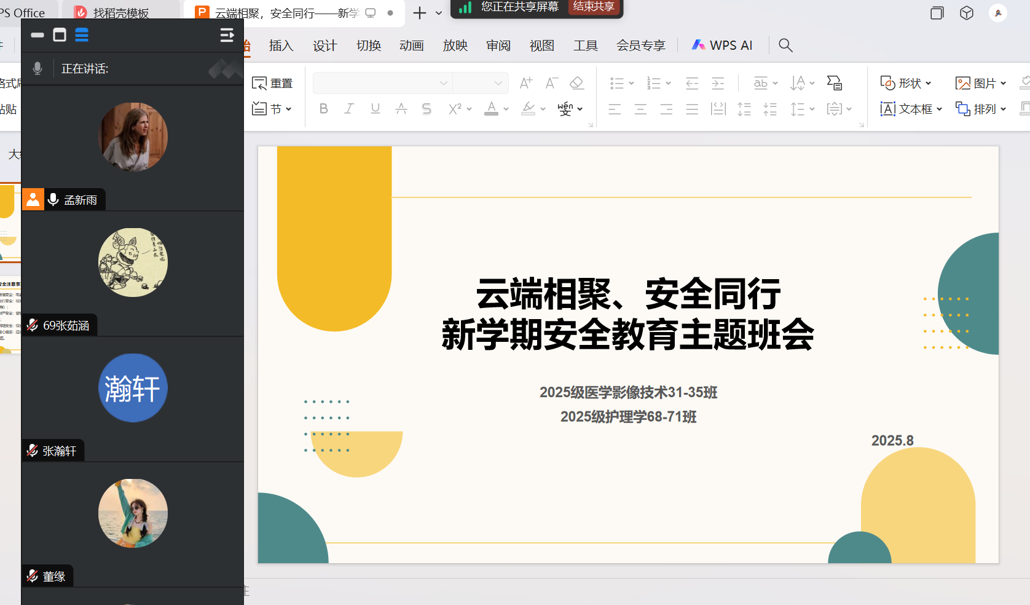Image resolution: width=1030 pixels, height=605 pixels.
Task: Apply underline formatting icon
Action: tap(375, 109)
